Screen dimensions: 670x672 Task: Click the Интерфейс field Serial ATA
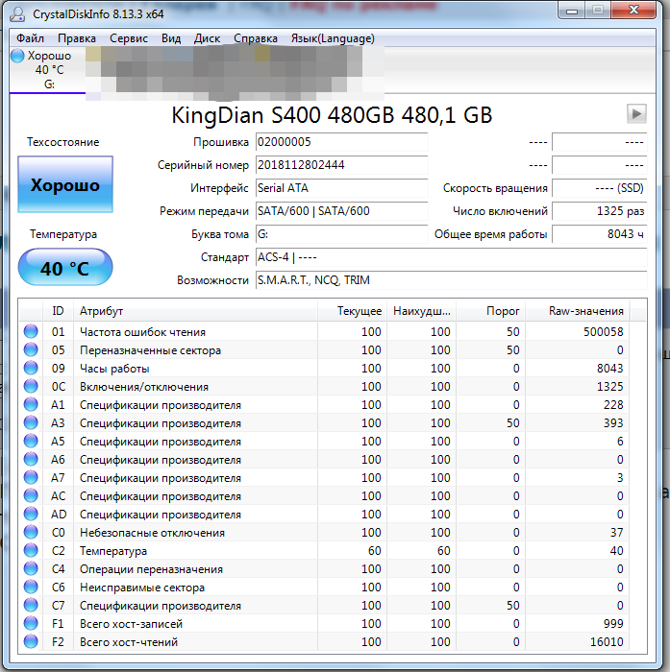click(x=341, y=188)
